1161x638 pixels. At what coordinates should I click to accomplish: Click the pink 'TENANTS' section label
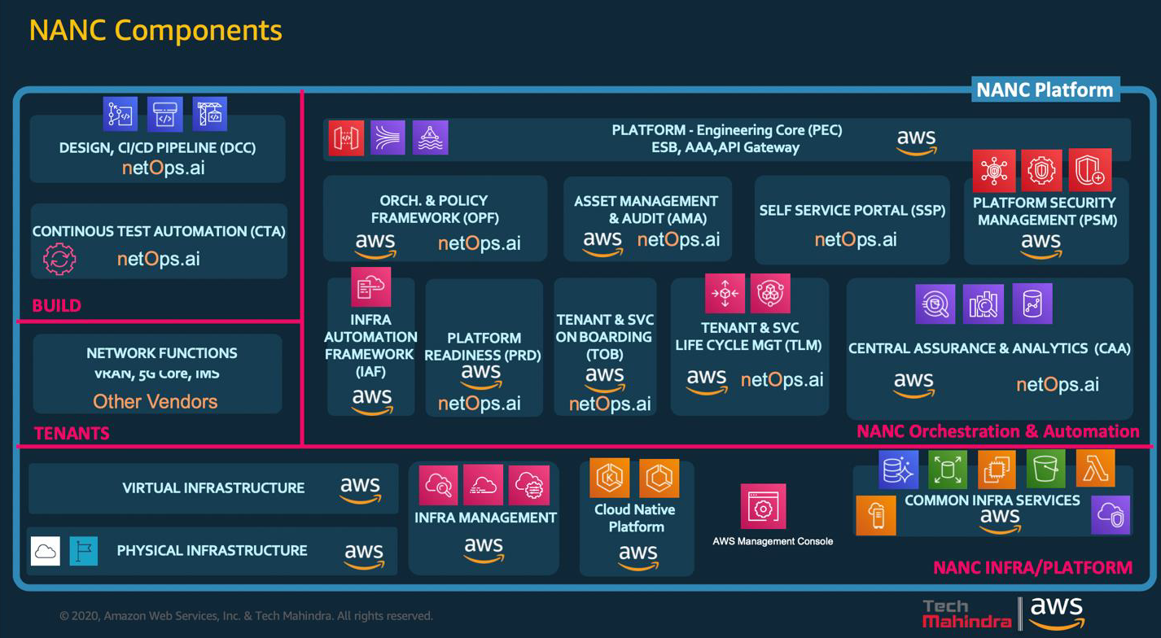click(x=72, y=434)
